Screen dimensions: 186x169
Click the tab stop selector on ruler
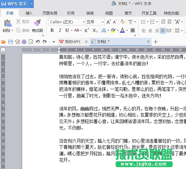point(3,50)
